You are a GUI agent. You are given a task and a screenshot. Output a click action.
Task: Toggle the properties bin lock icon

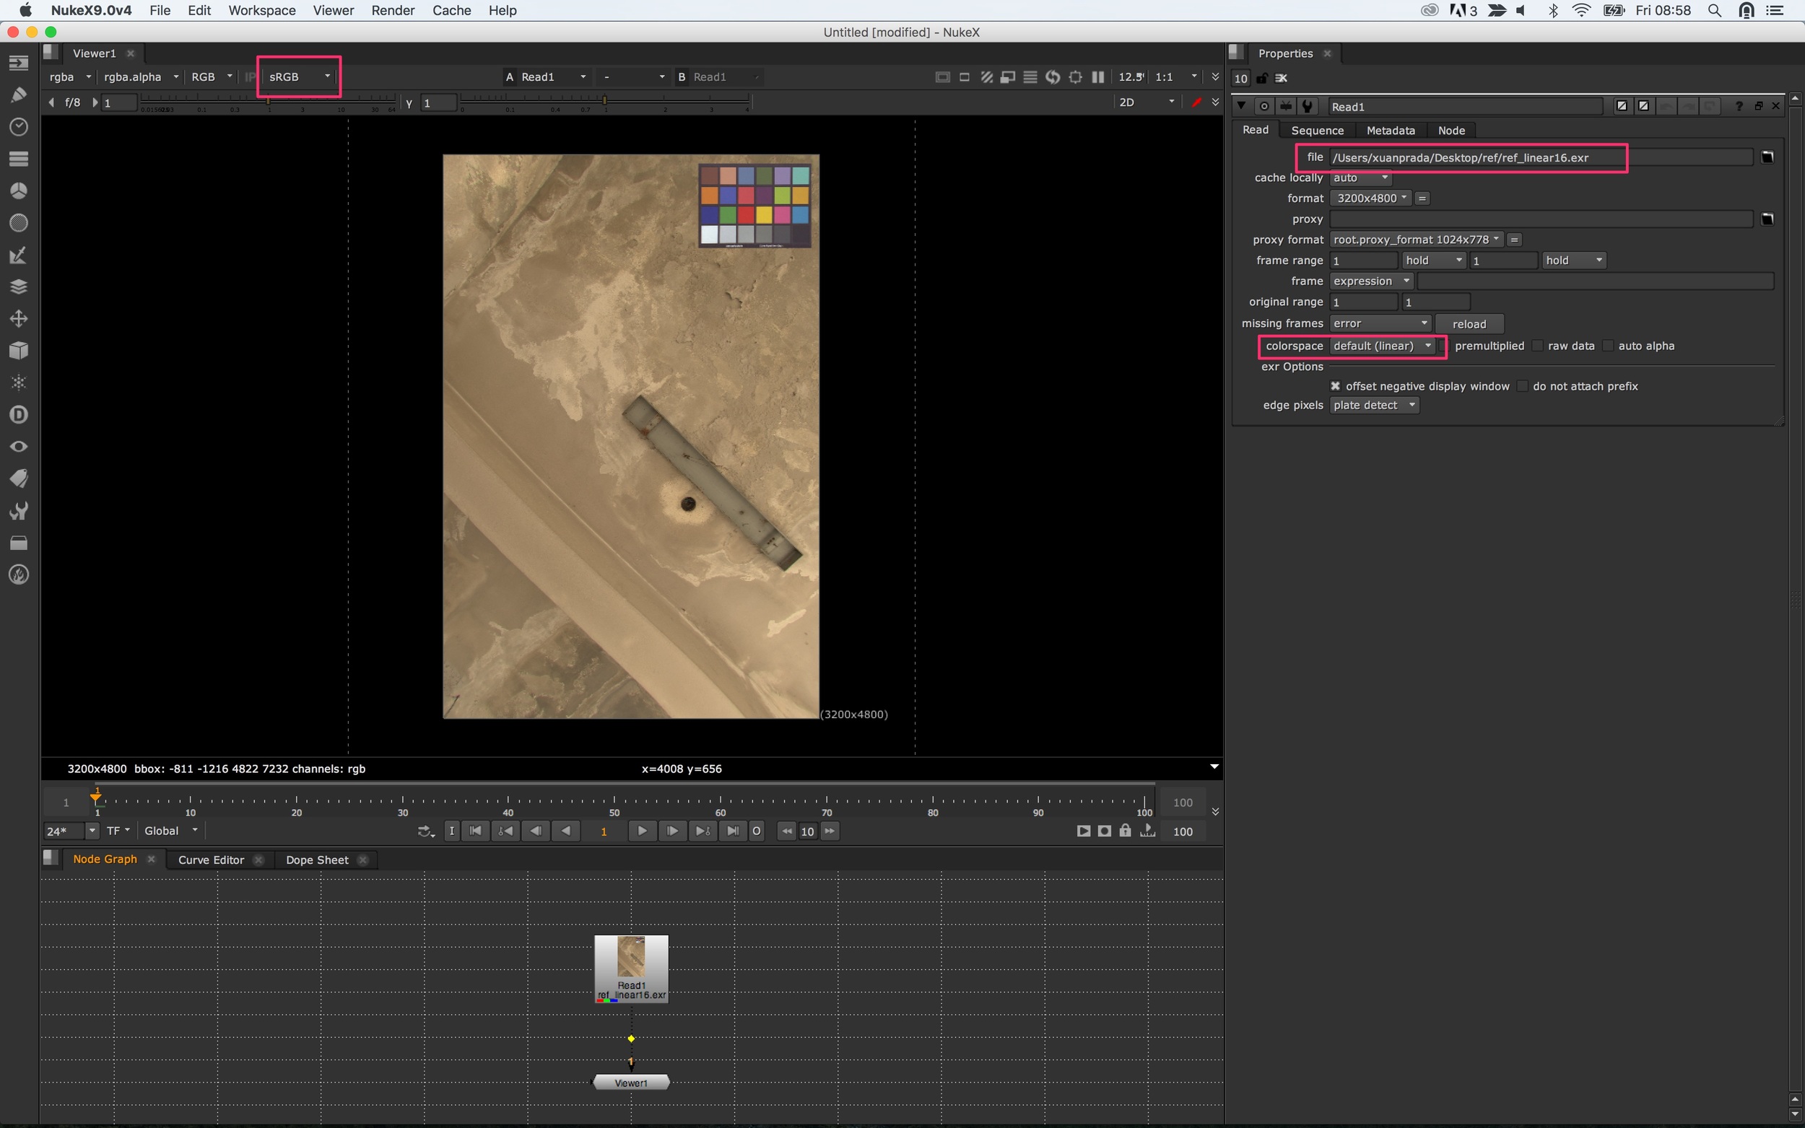[1262, 79]
